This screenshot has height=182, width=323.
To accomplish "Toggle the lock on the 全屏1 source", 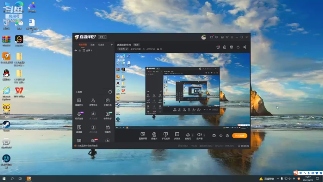I will pos(80,50).
